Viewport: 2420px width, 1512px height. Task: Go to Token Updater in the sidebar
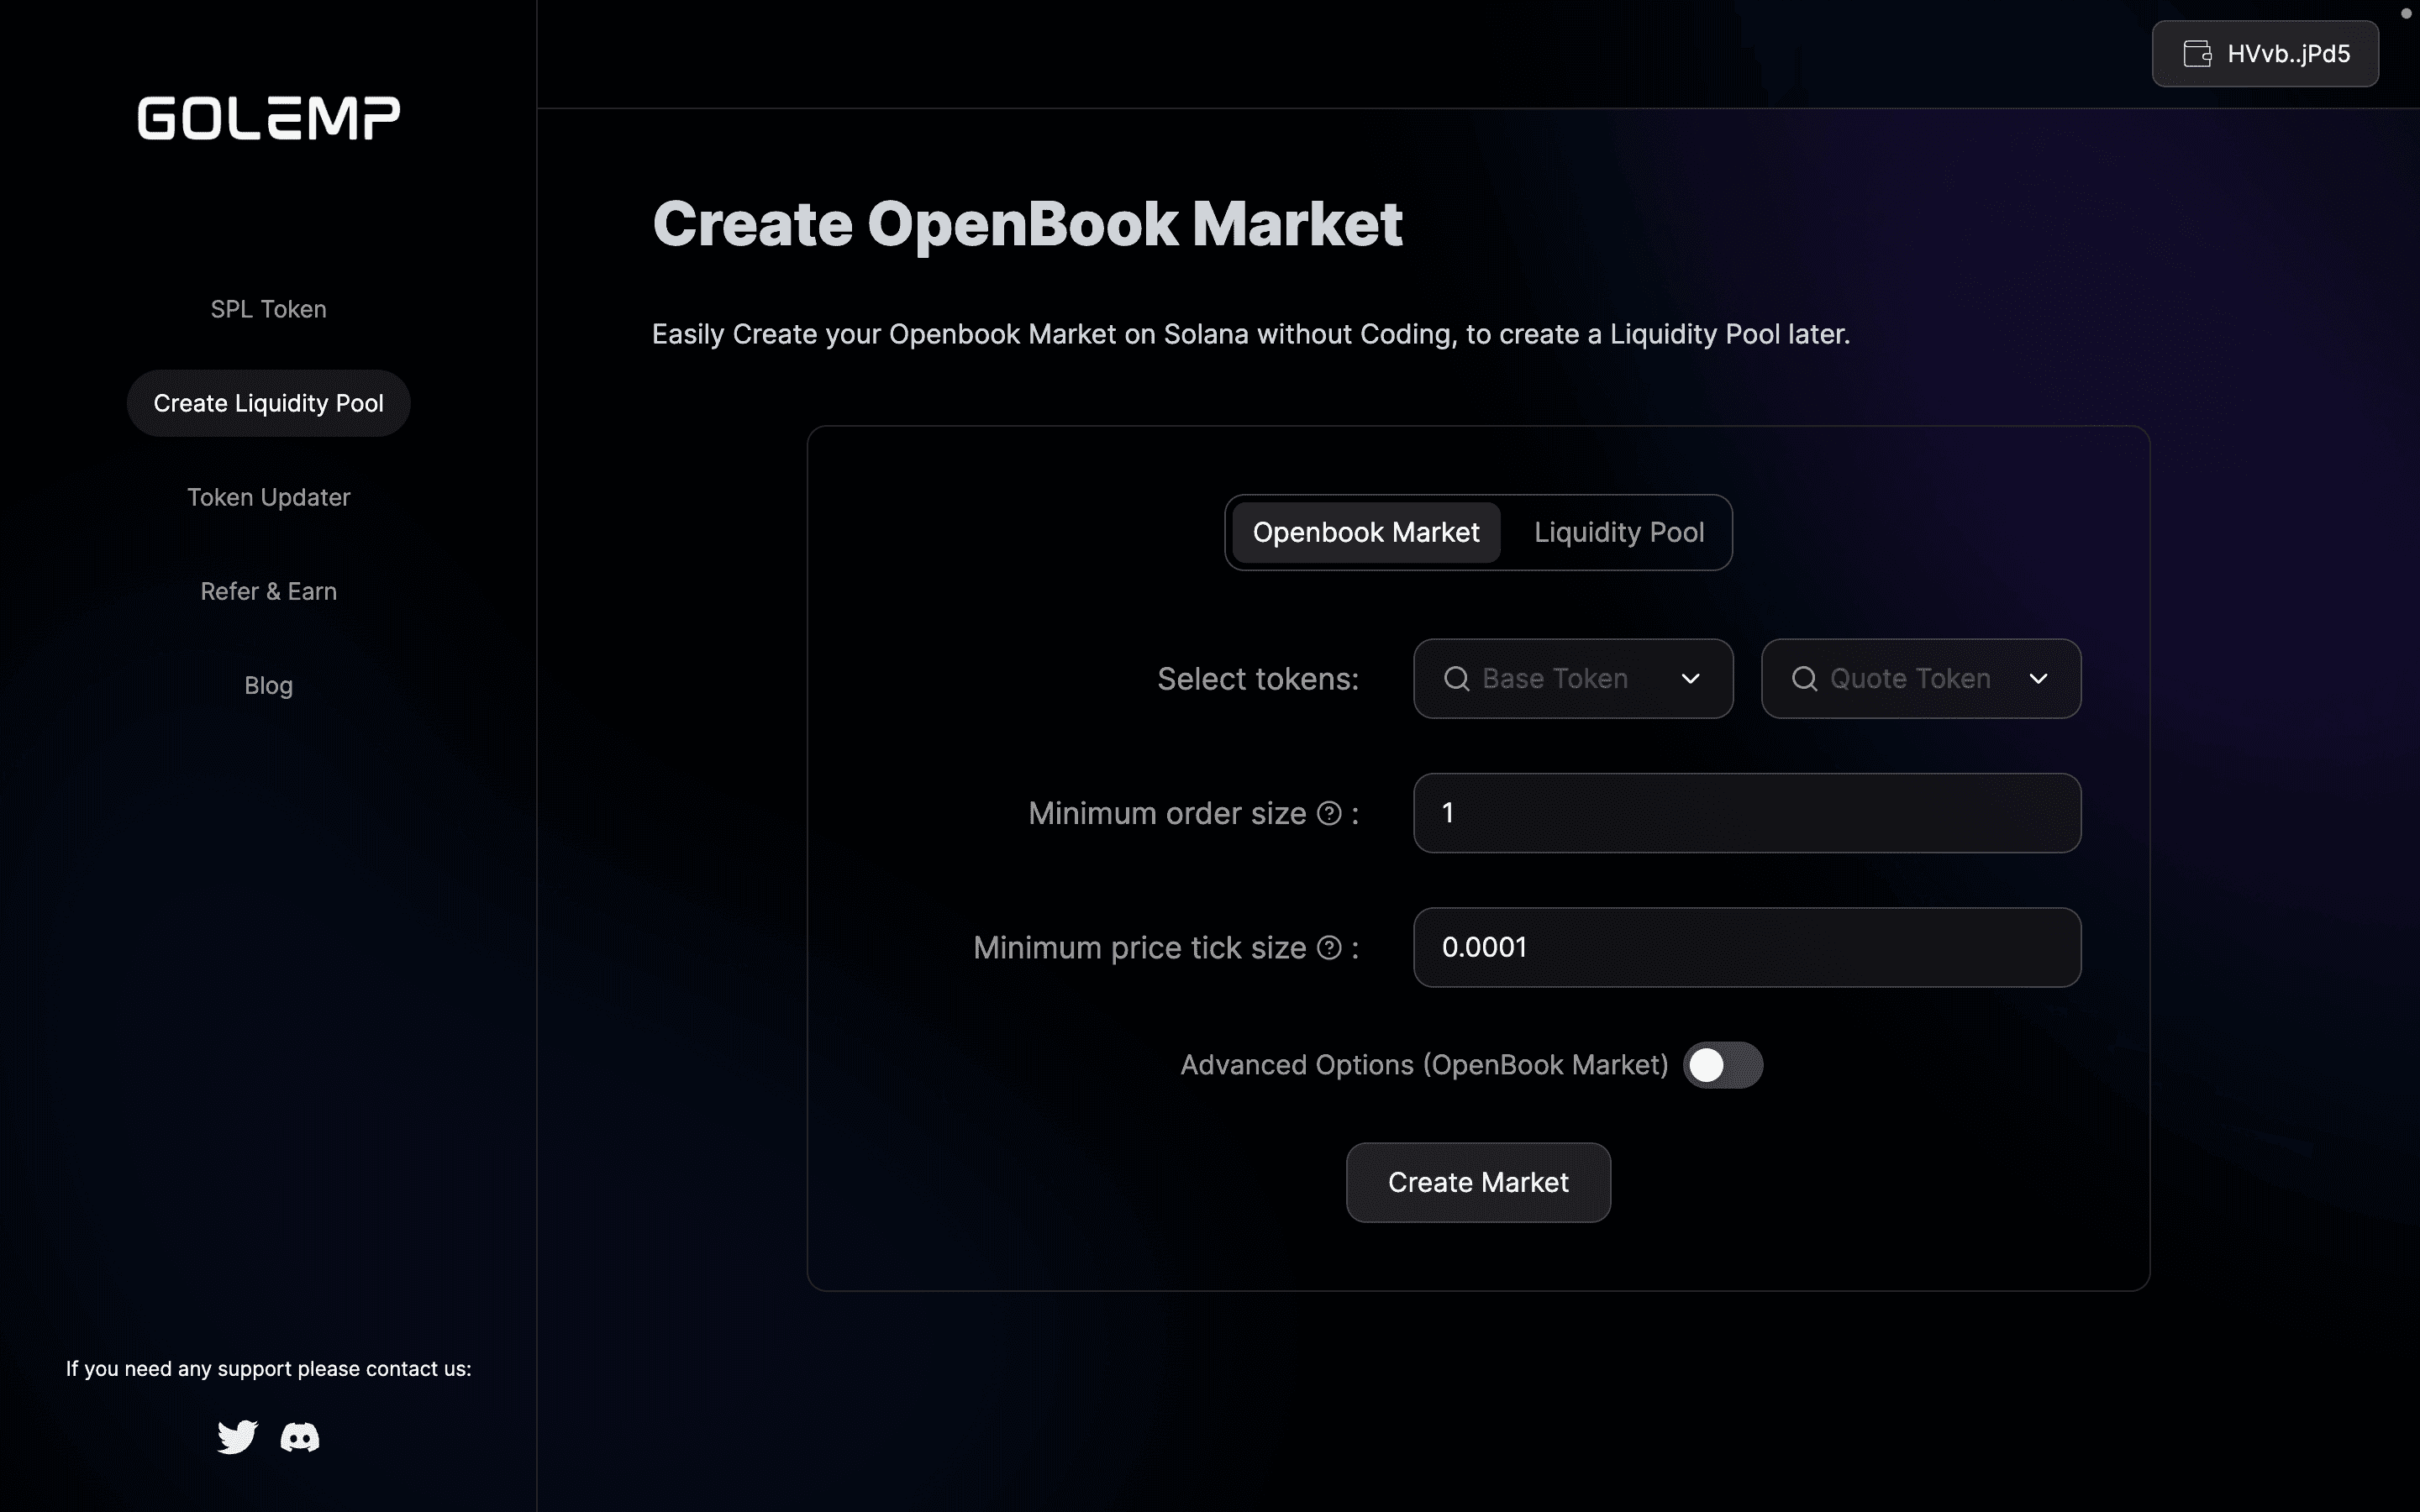(269, 497)
